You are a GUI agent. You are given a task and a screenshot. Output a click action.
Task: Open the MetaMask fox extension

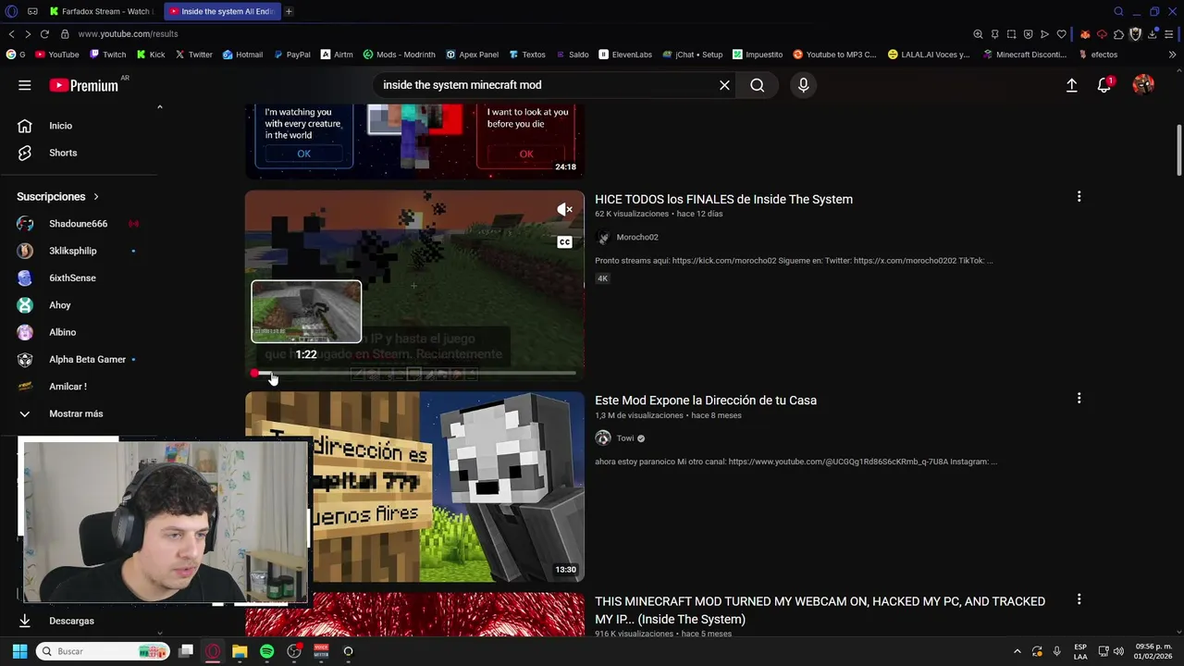1084,34
